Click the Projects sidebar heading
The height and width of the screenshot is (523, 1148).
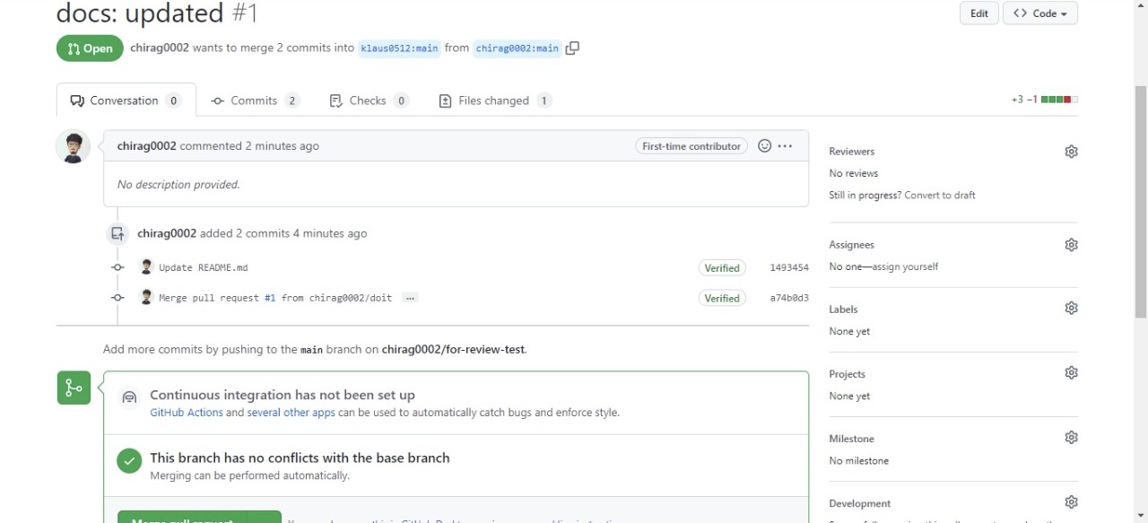tap(848, 374)
